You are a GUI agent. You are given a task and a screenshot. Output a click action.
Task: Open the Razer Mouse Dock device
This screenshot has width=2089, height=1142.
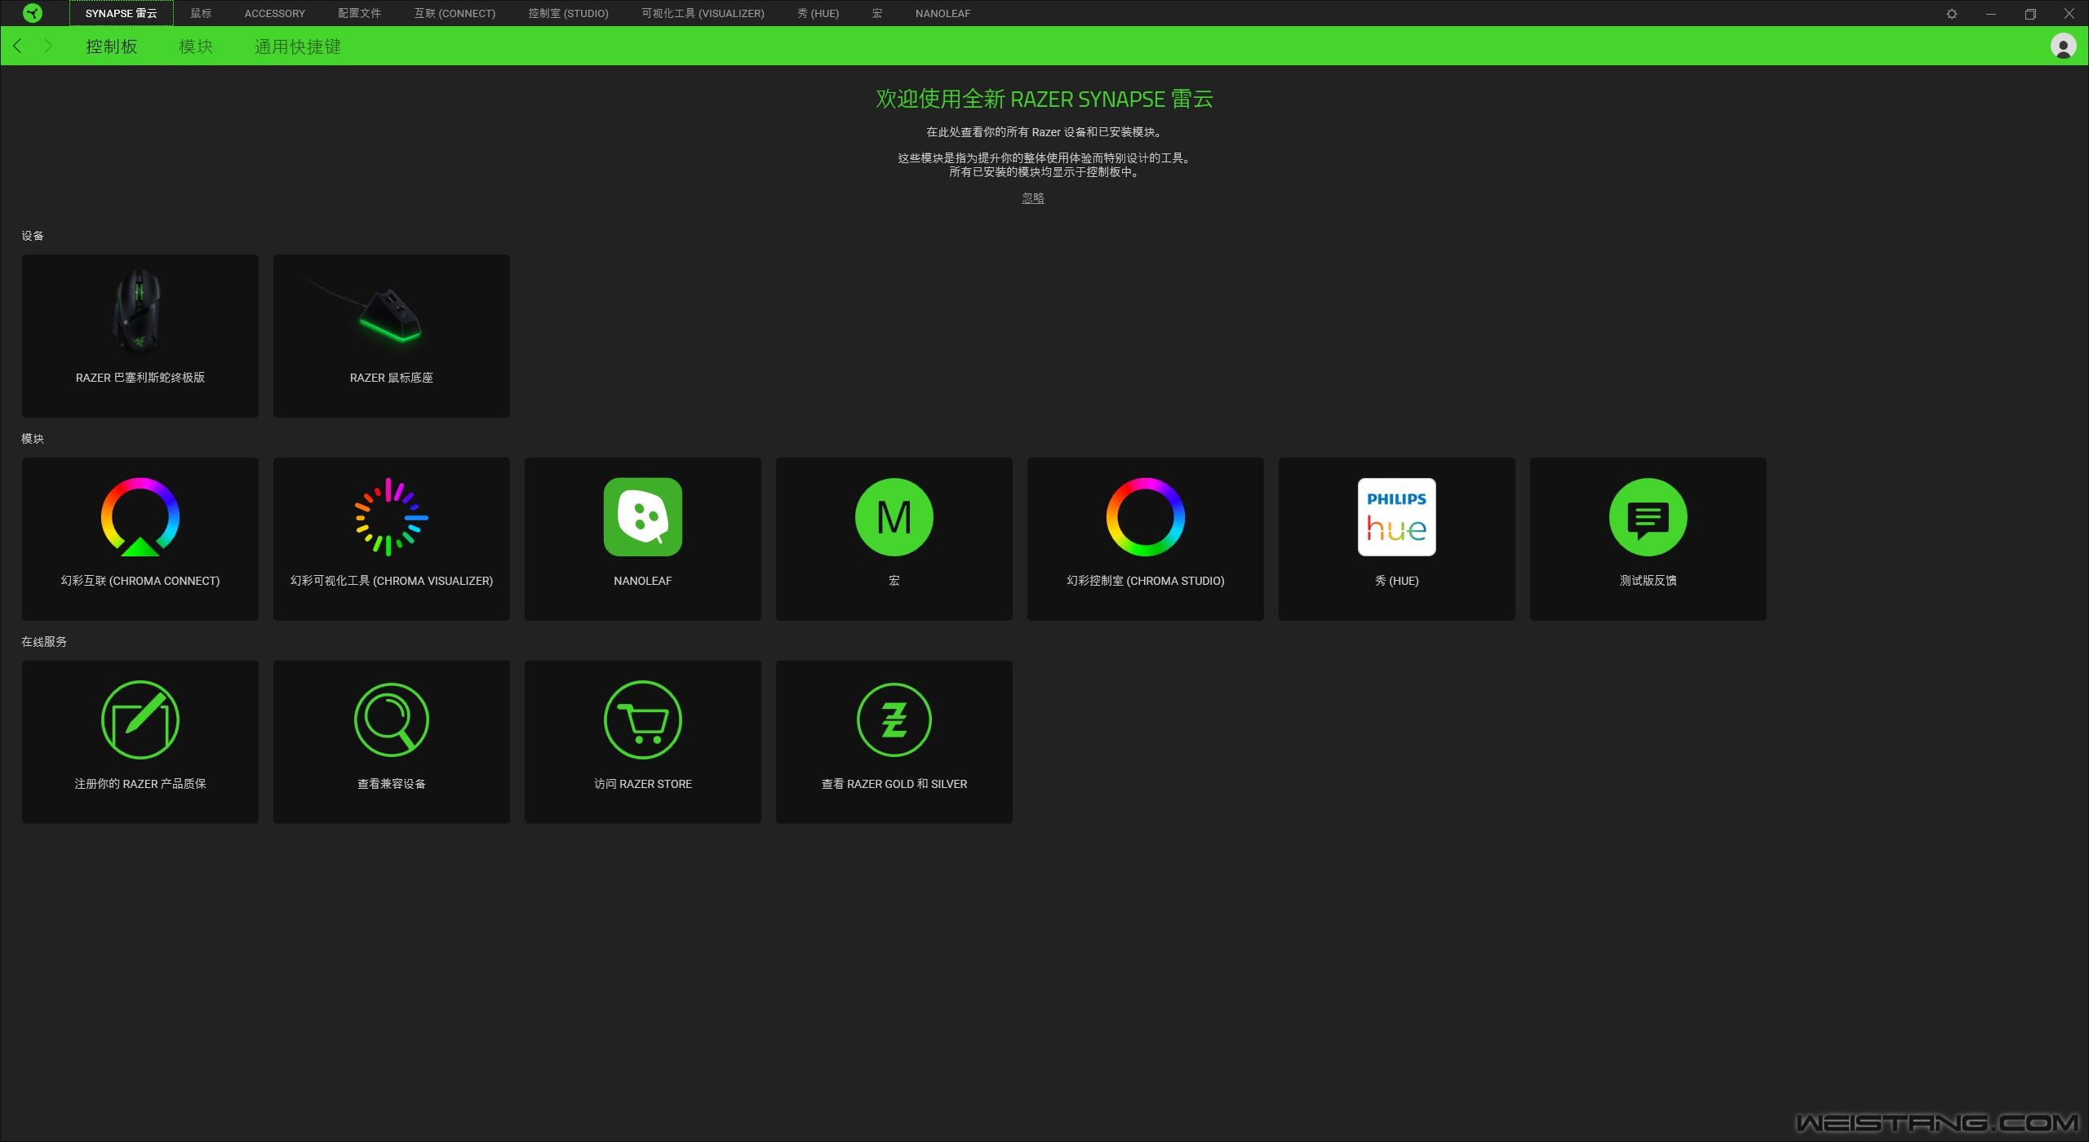pyautogui.click(x=392, y=336)
